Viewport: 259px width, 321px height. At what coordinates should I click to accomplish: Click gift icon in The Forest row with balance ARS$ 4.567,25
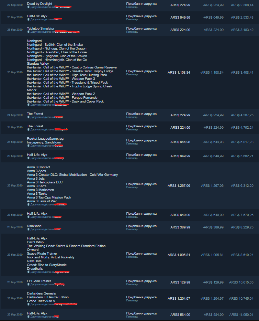point(29,117)
